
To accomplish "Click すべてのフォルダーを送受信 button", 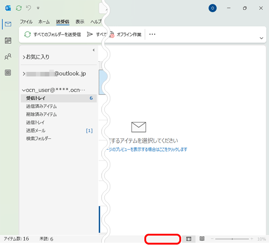I will coord(52,34).
